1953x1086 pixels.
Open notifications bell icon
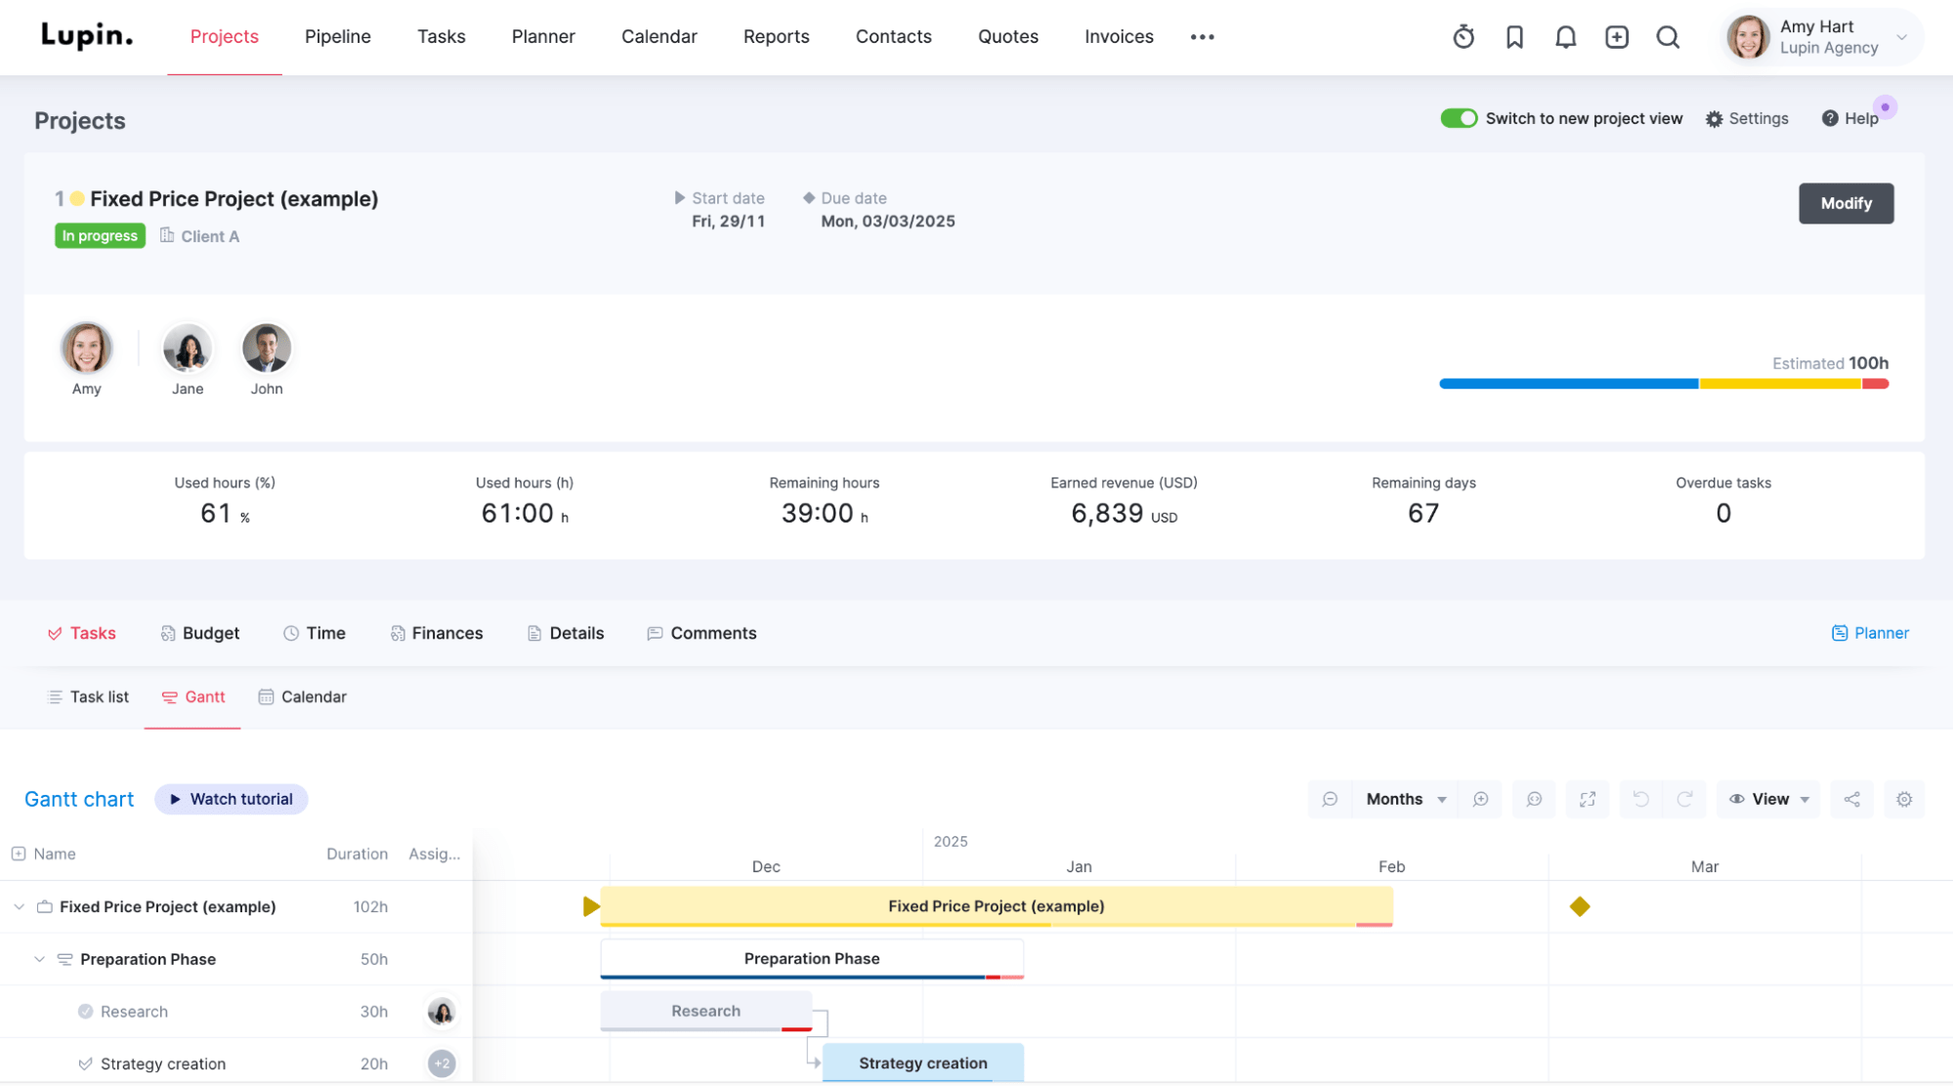pos(1565,37)
